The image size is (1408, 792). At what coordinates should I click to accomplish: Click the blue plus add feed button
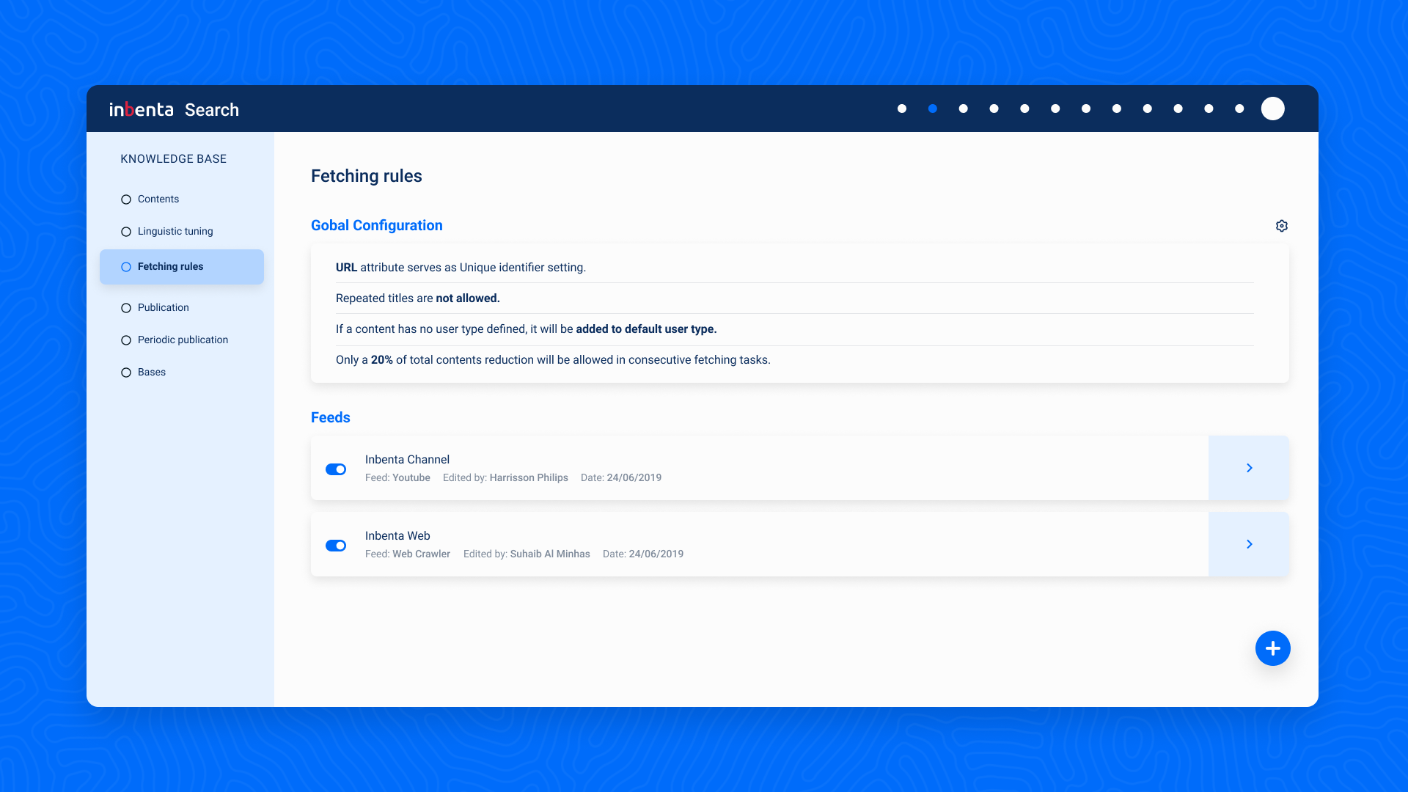pyautogui.click(x=1272, y=648)
